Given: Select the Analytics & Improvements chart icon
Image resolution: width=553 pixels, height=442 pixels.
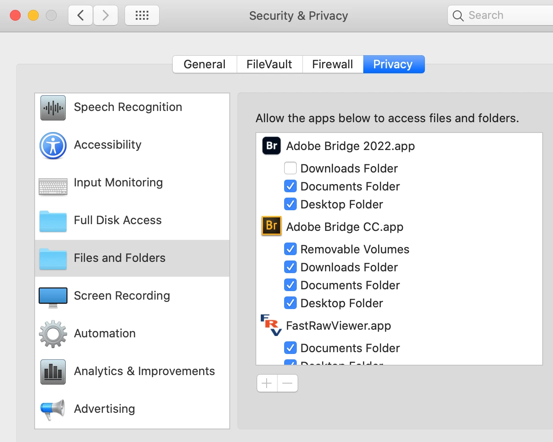Looking at the screenshot, I should [53, 372].
